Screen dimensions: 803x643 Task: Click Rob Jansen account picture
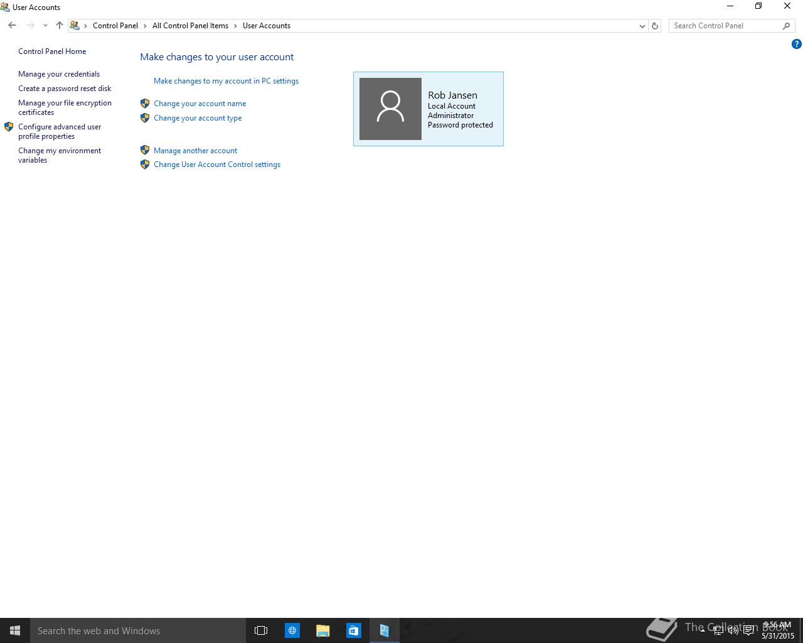[x=390, y=109]
